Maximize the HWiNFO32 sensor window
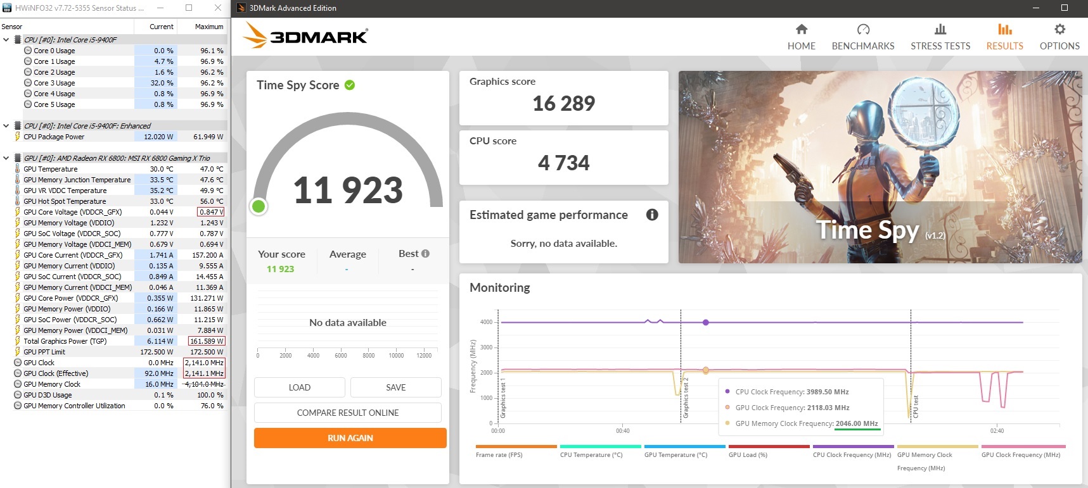Viewport: 1088px width, 488px height. click(x=189, y=8)
